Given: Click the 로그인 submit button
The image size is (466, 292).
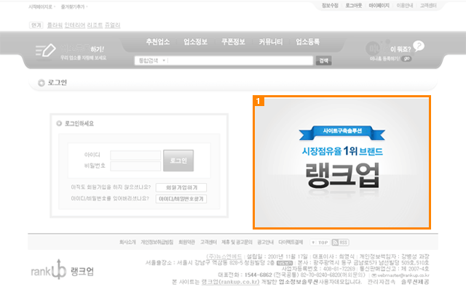Looking at the screenshot, I should (178, 161).
